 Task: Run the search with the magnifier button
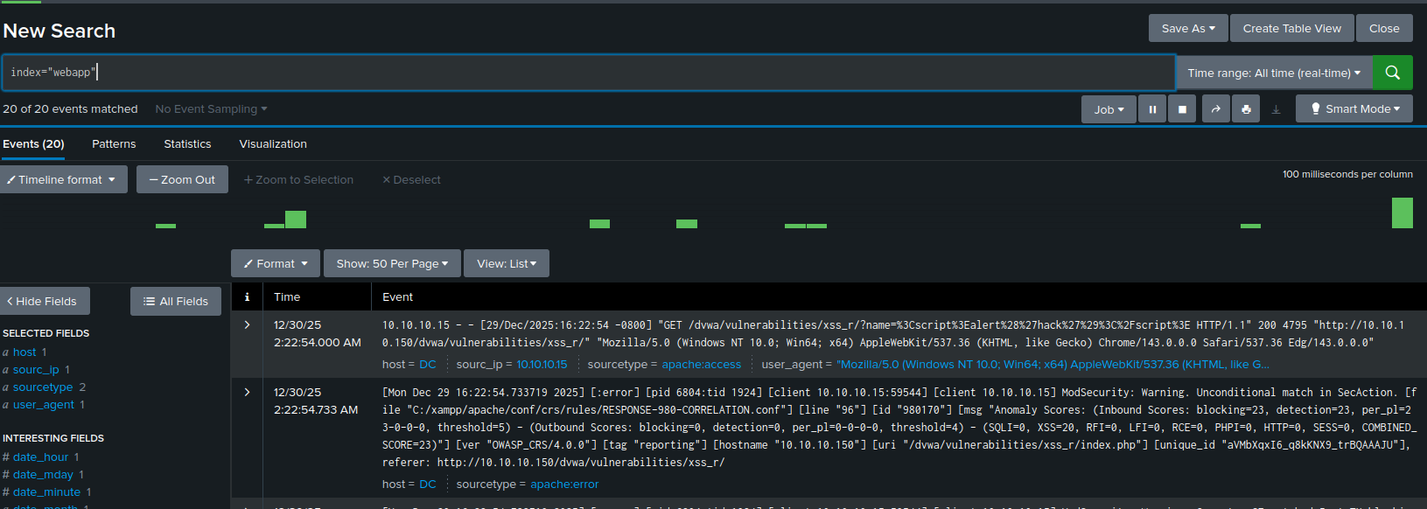pos(1393,73)
